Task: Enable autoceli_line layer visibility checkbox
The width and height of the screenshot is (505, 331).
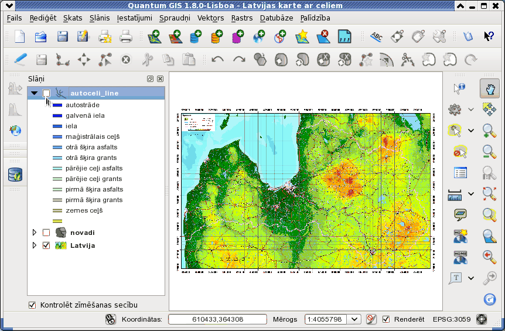Action: (46, 93)
